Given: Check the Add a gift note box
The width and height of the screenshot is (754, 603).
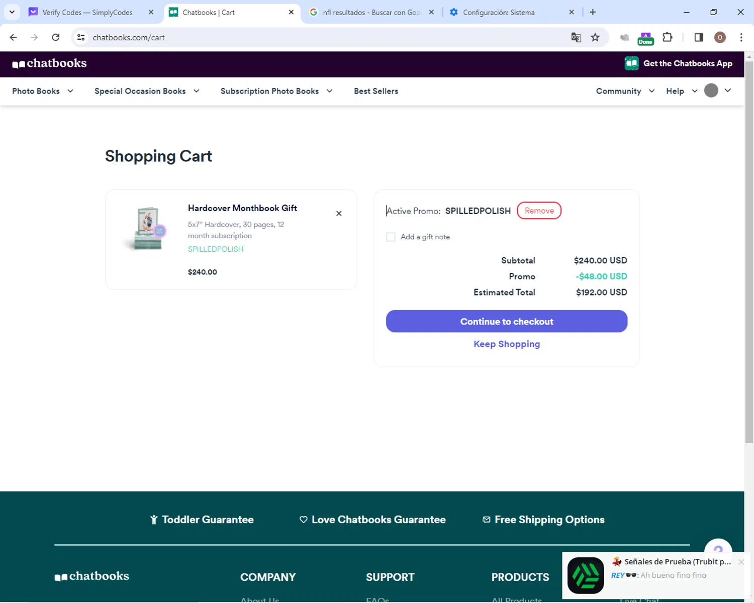Looking at the screenshot, I should (391, 237).
